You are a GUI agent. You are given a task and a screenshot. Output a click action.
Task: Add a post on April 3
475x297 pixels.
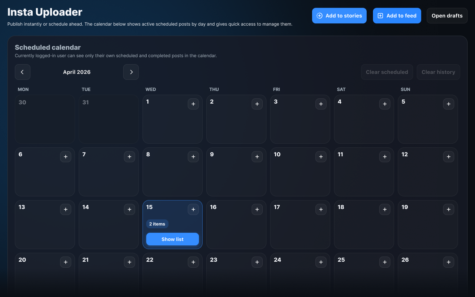321,104
